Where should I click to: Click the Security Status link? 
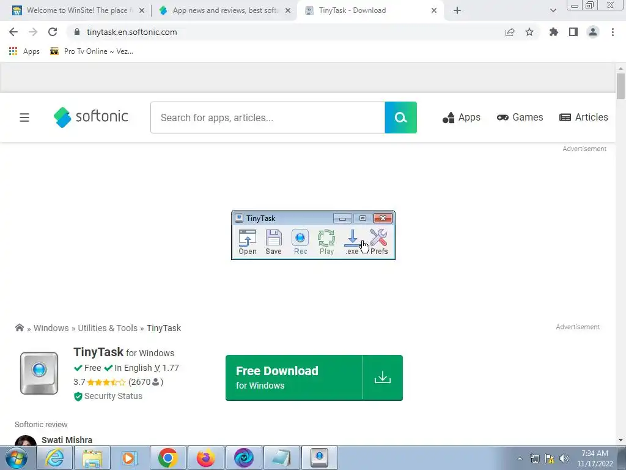click(x=108, y=396)
